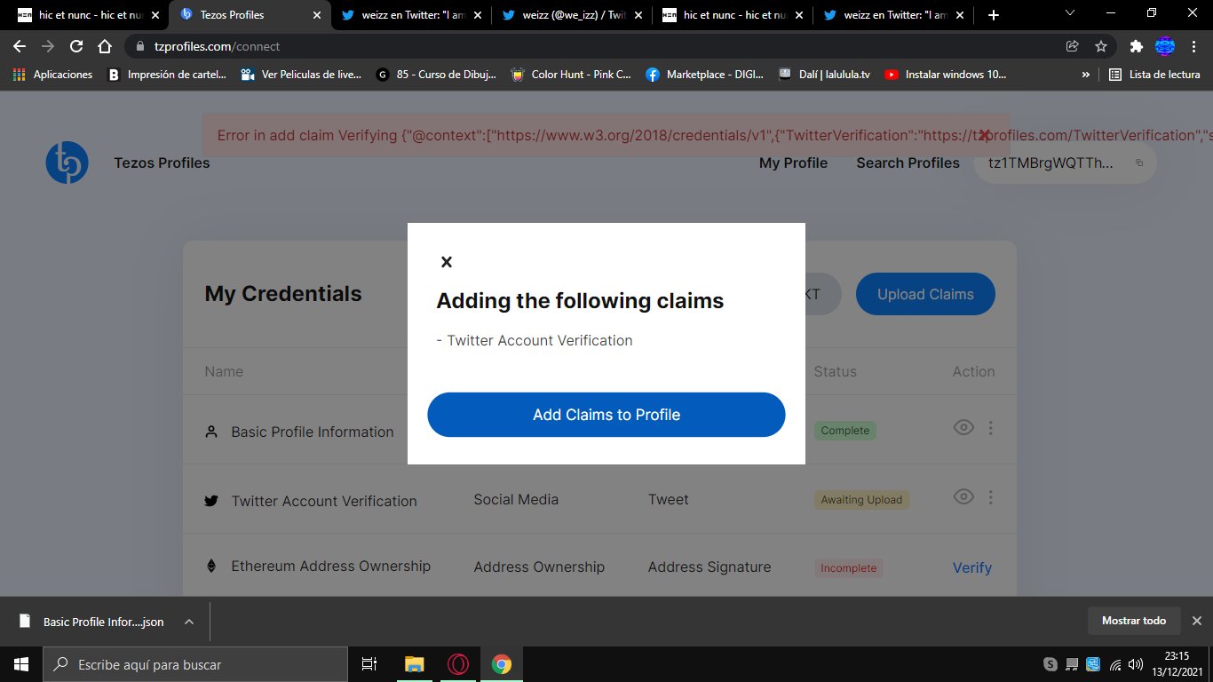
Task: Open the Chrome extensions puzzle icon
Action: point(1136,46)
